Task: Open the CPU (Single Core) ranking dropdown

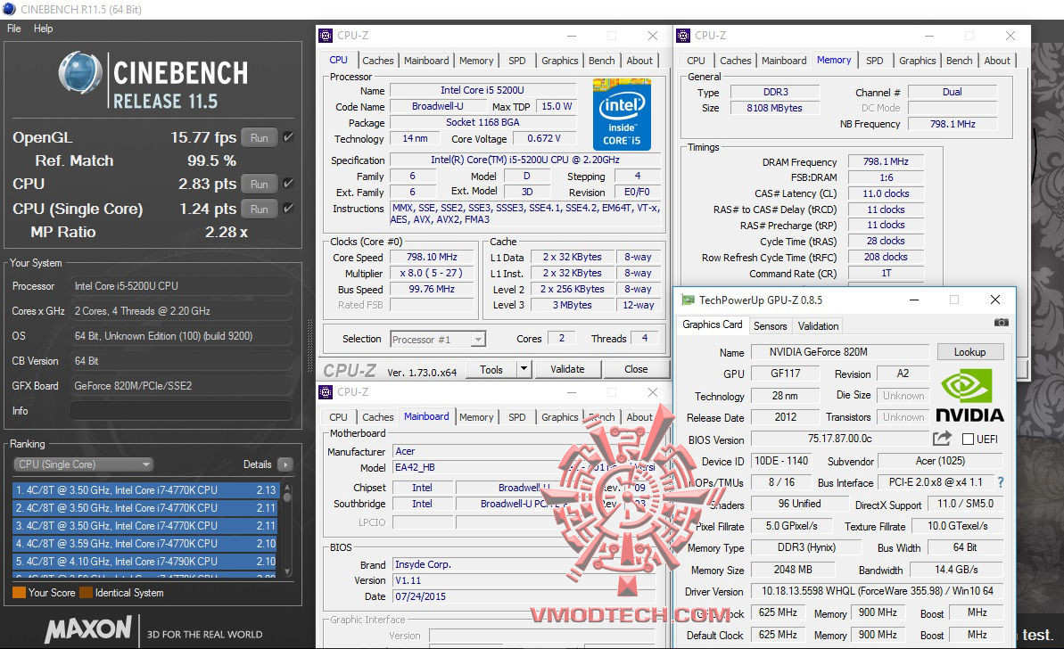Action: (x=83, y=464)
